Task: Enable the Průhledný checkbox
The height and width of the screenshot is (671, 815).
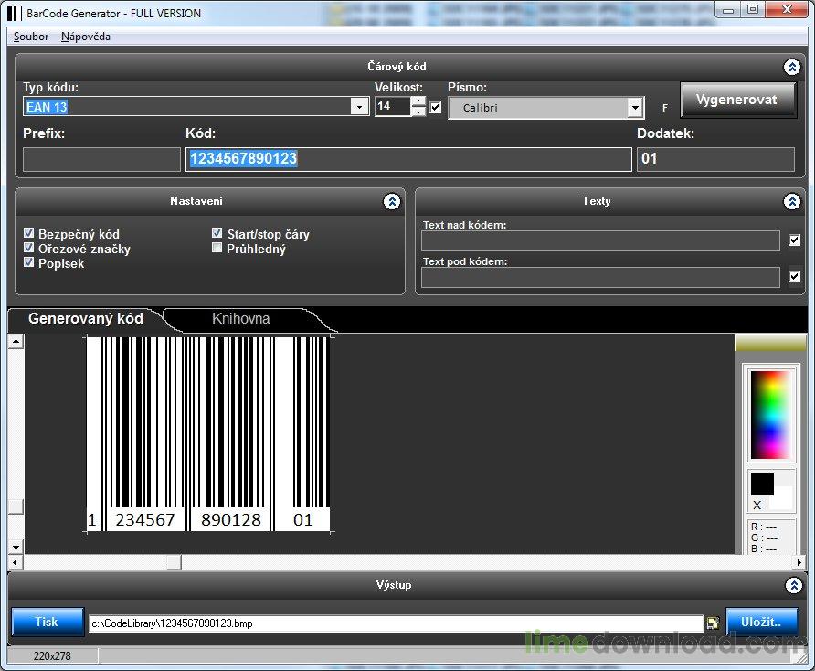Action: pyautogui.click(x=217, y=248)
